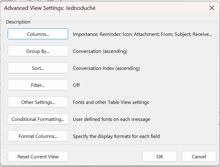Viewport: 220px width, 167px height.
Task: Click the 'Conversation (ascending)' description text
Action: pos(100,51)
